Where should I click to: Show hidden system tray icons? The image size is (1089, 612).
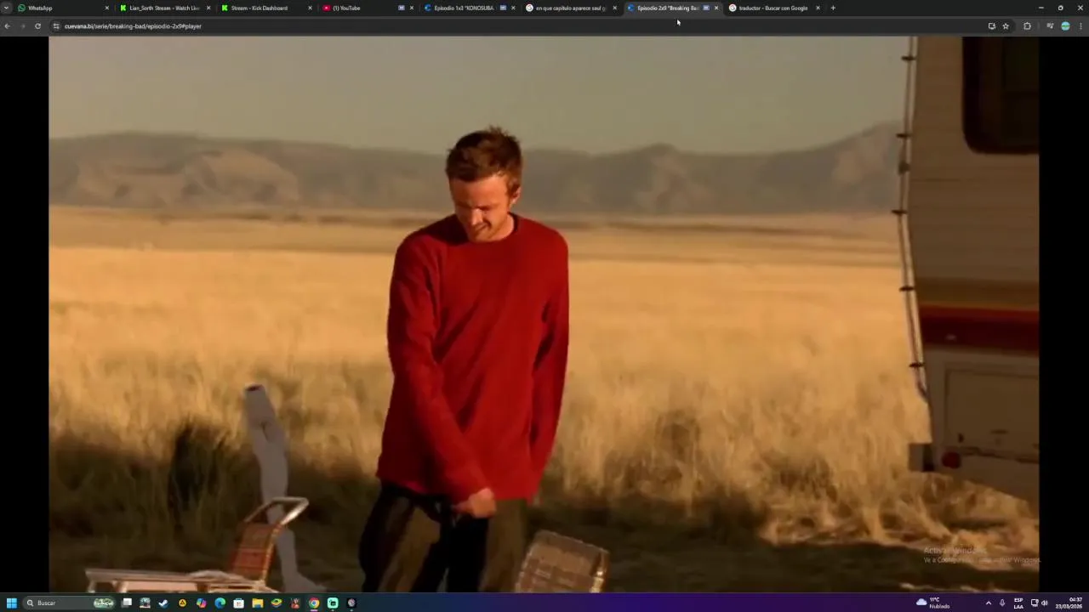988,603
